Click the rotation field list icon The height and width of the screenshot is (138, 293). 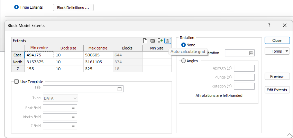pyautogui.click(x=251, y=53)
